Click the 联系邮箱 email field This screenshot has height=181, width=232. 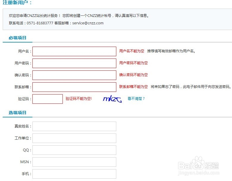pos(74,87)
